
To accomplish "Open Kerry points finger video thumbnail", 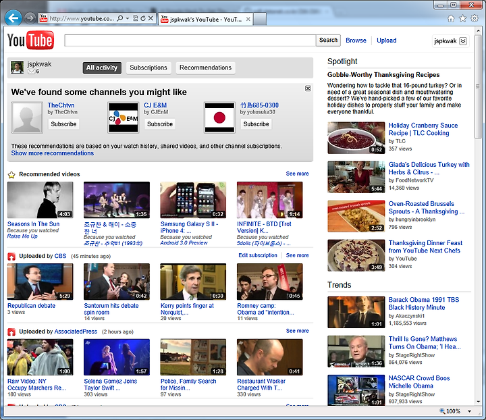I will tap(193, 282).
